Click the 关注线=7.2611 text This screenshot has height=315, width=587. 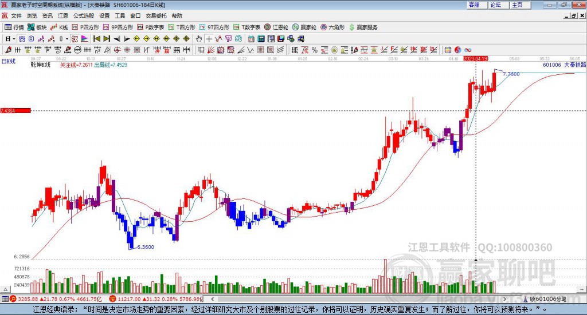point(76,65)
